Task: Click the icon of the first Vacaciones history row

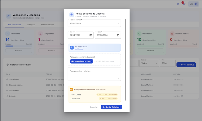Action: click(x=7, y=80)
